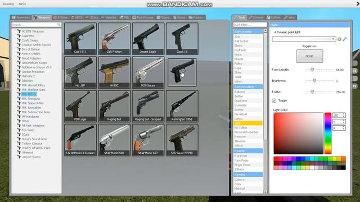Open the preset editor wrench icon

[x=345, y=39]
